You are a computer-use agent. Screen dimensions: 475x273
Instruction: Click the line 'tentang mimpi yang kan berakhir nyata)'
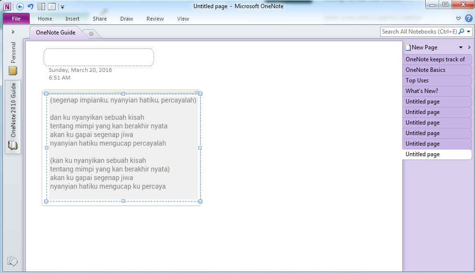point(110,169)
